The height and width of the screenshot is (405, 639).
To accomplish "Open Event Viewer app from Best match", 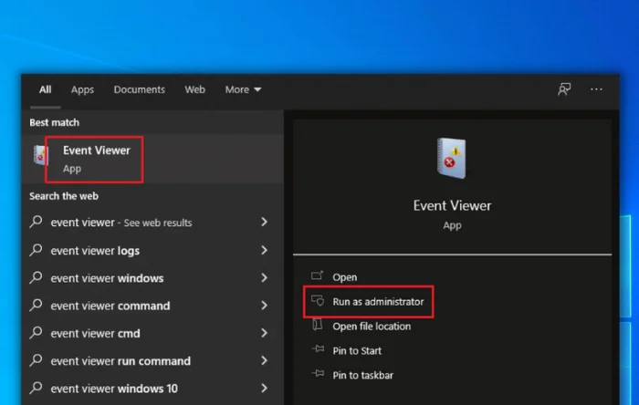I will point(152,159).
